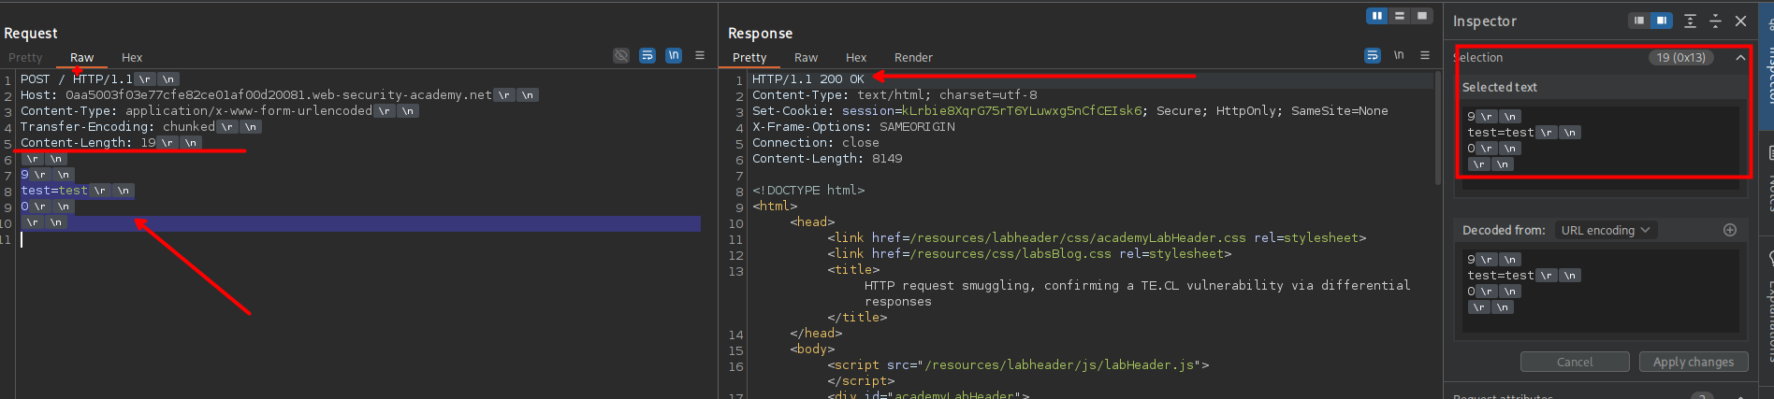The height and width of the screenshot is (399, 1774).
Task: Open the Request panel options menu icon
Action: [x=700, y=56]
